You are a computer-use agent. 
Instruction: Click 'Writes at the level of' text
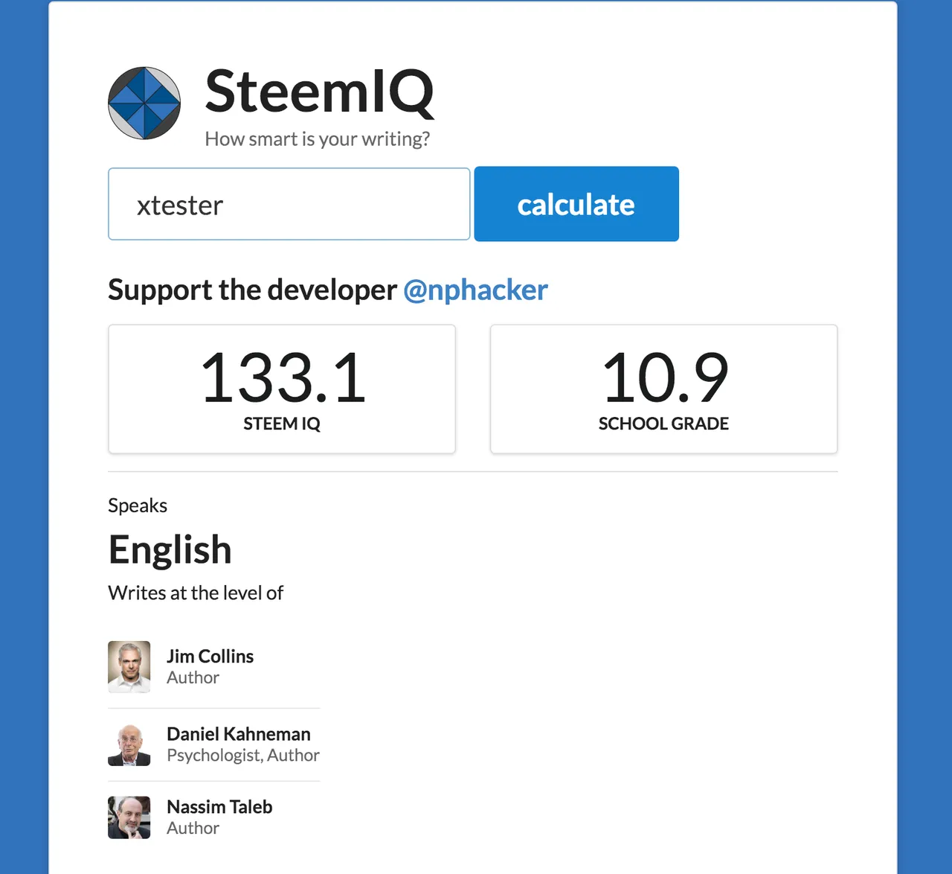pyautogui.click(x=196, y=593)
